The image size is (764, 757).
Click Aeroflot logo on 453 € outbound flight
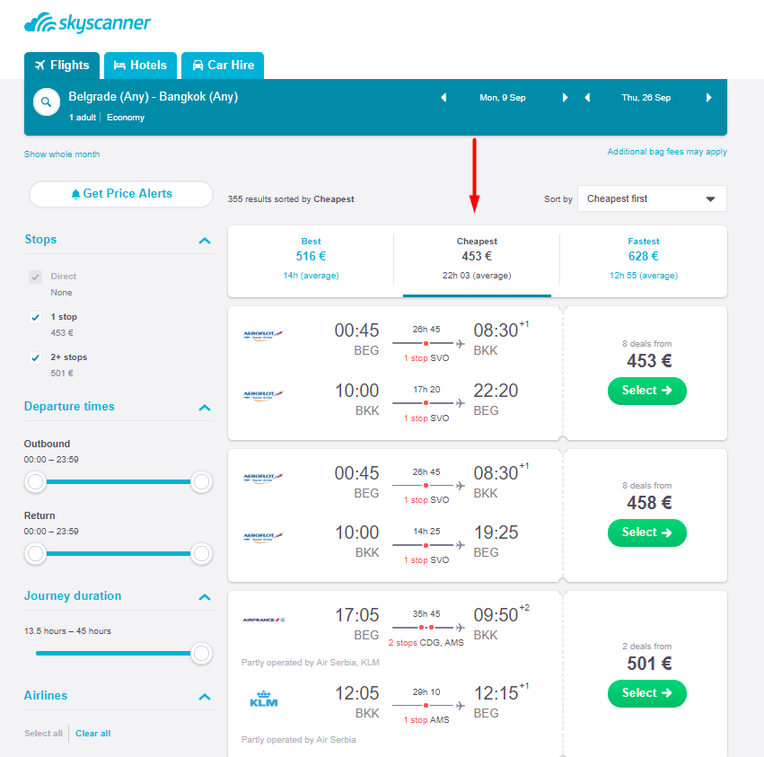(263, 335)
